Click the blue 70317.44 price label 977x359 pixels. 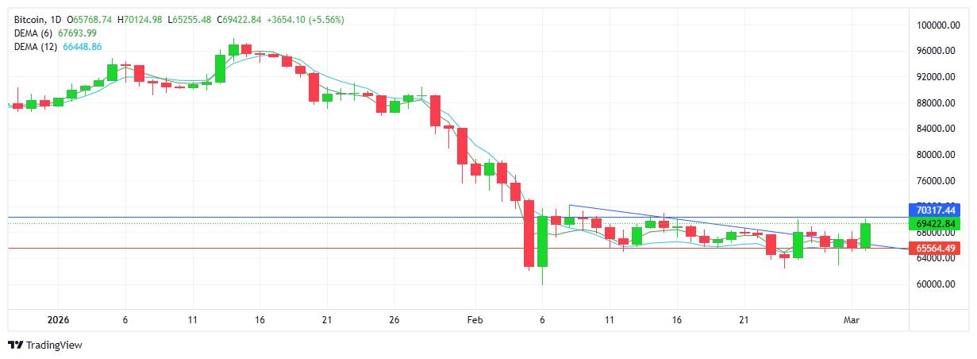pos(933,210)
